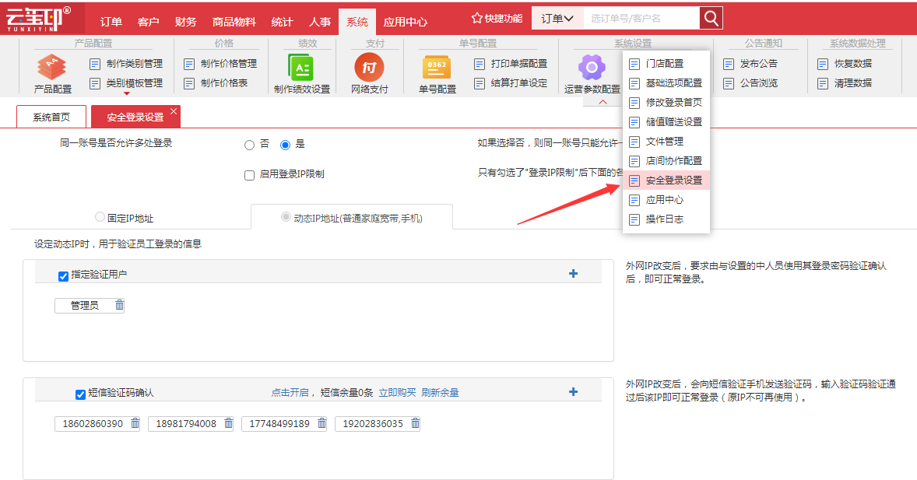Close the 安全登录设置 tab
917x480 pixels.
pyautogui.click(x=174, y=111)
